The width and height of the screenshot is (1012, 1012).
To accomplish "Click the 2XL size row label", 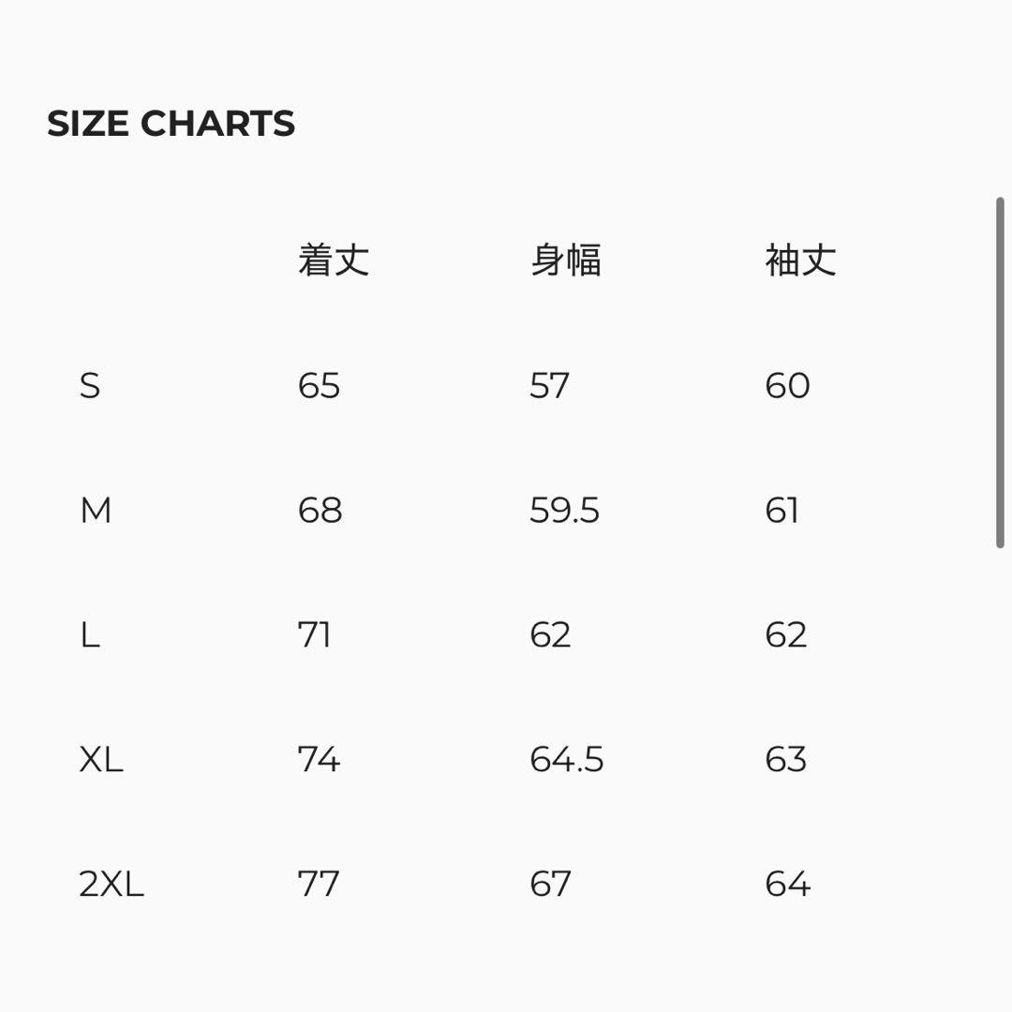I will point(112,885).
